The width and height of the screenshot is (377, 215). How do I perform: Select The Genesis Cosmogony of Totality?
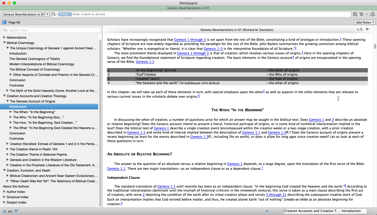35,59
